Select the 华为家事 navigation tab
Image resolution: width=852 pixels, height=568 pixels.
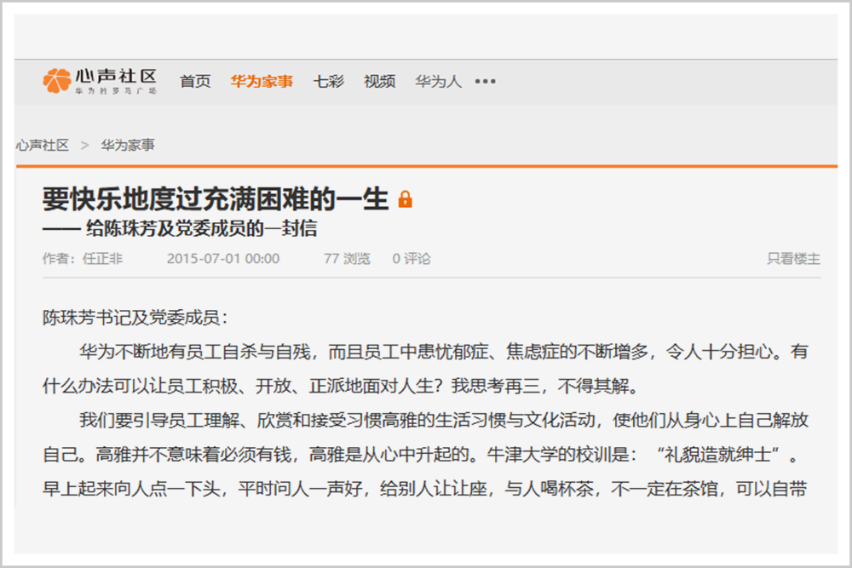tap(262, 82)
